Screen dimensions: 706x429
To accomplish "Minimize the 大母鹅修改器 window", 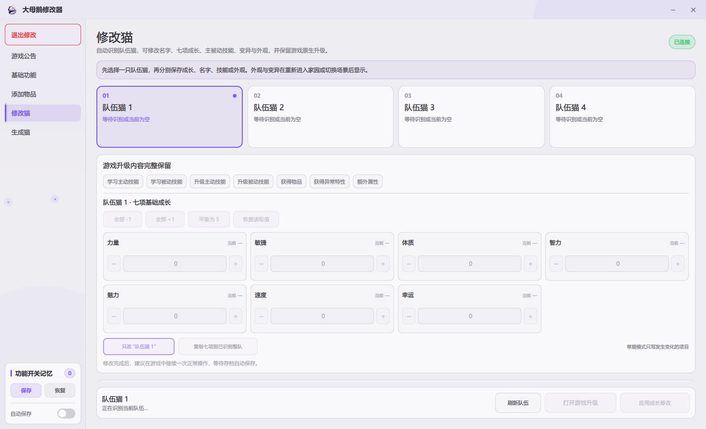I will tap(673, 10).
